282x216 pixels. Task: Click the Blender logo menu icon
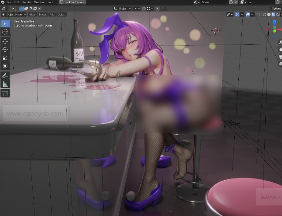click(3, 2)
